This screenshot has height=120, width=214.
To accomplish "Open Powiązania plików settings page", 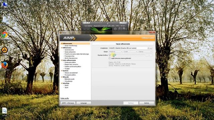I will (x=70, y=75).
